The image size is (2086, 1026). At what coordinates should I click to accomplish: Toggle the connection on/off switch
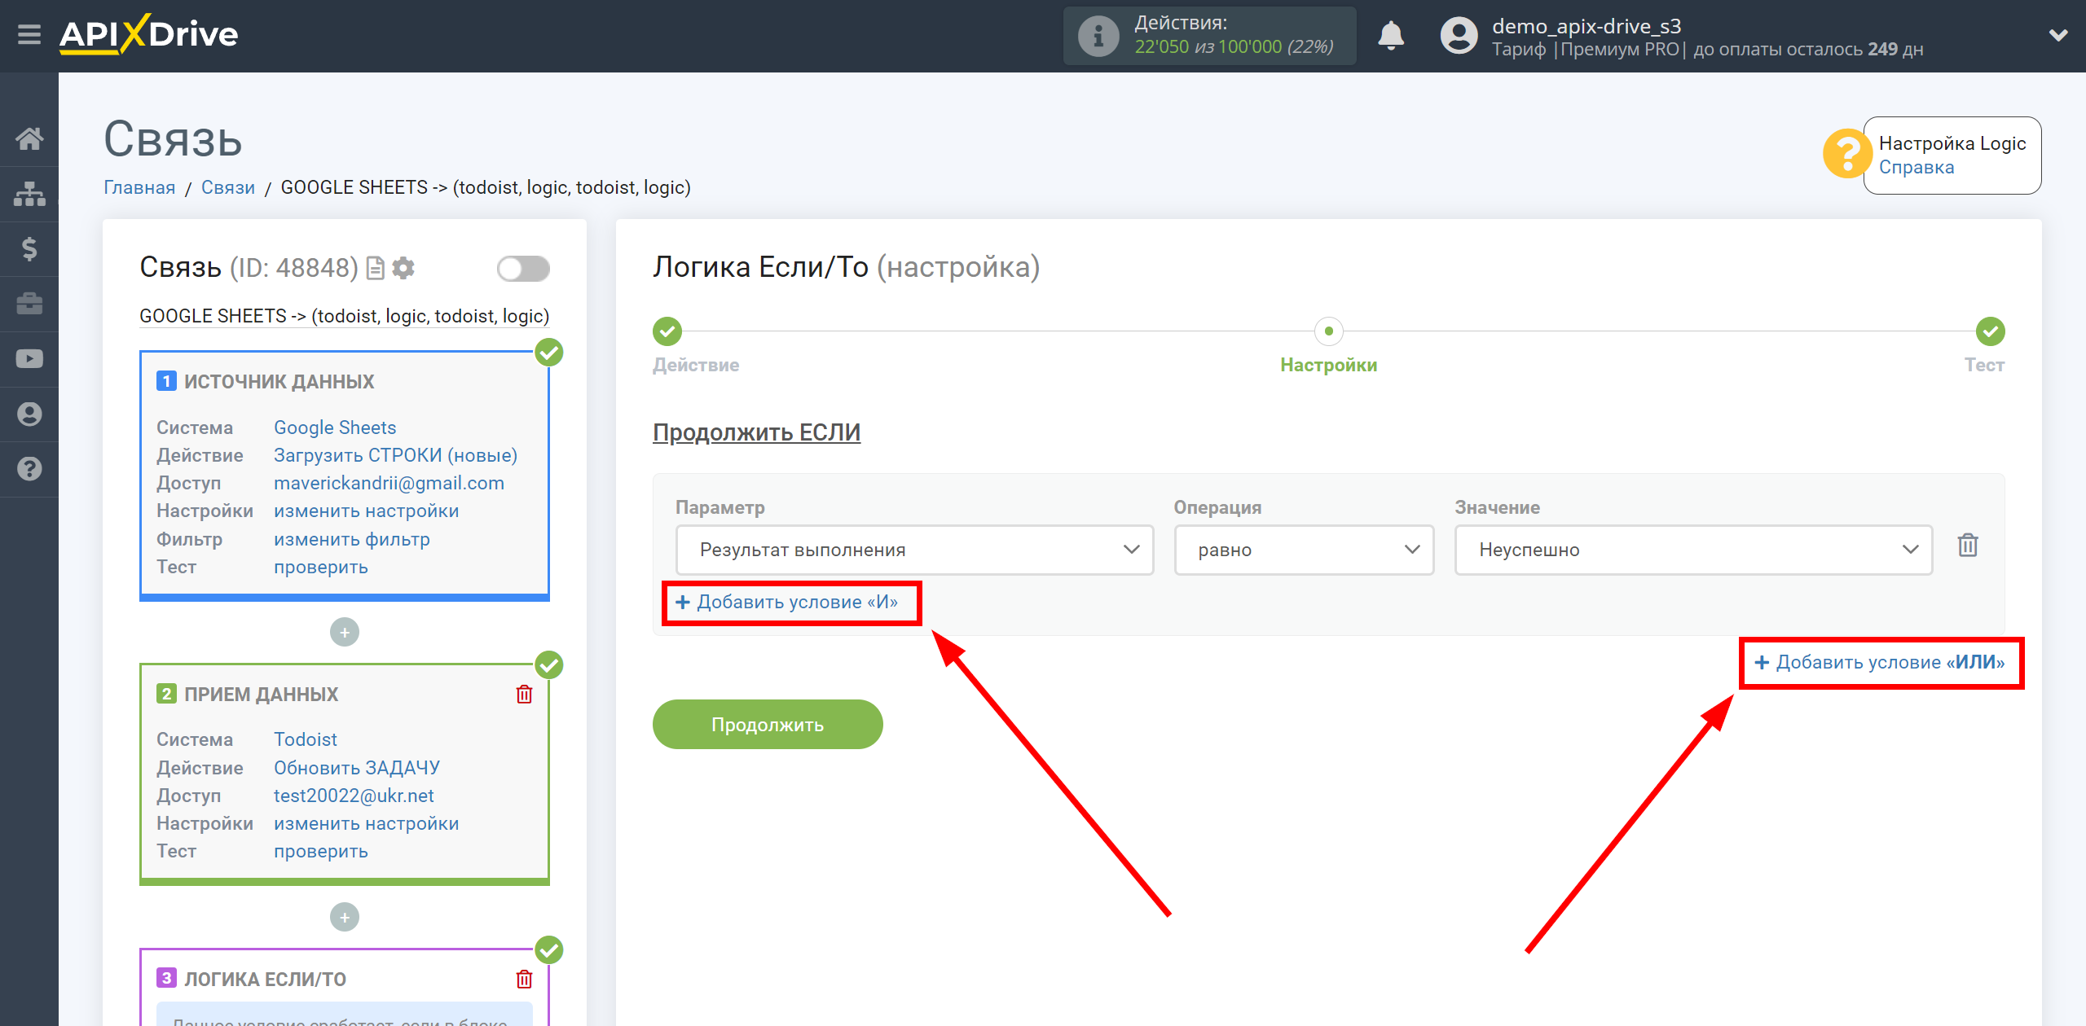pyautogui.click(x=523, y=268)
